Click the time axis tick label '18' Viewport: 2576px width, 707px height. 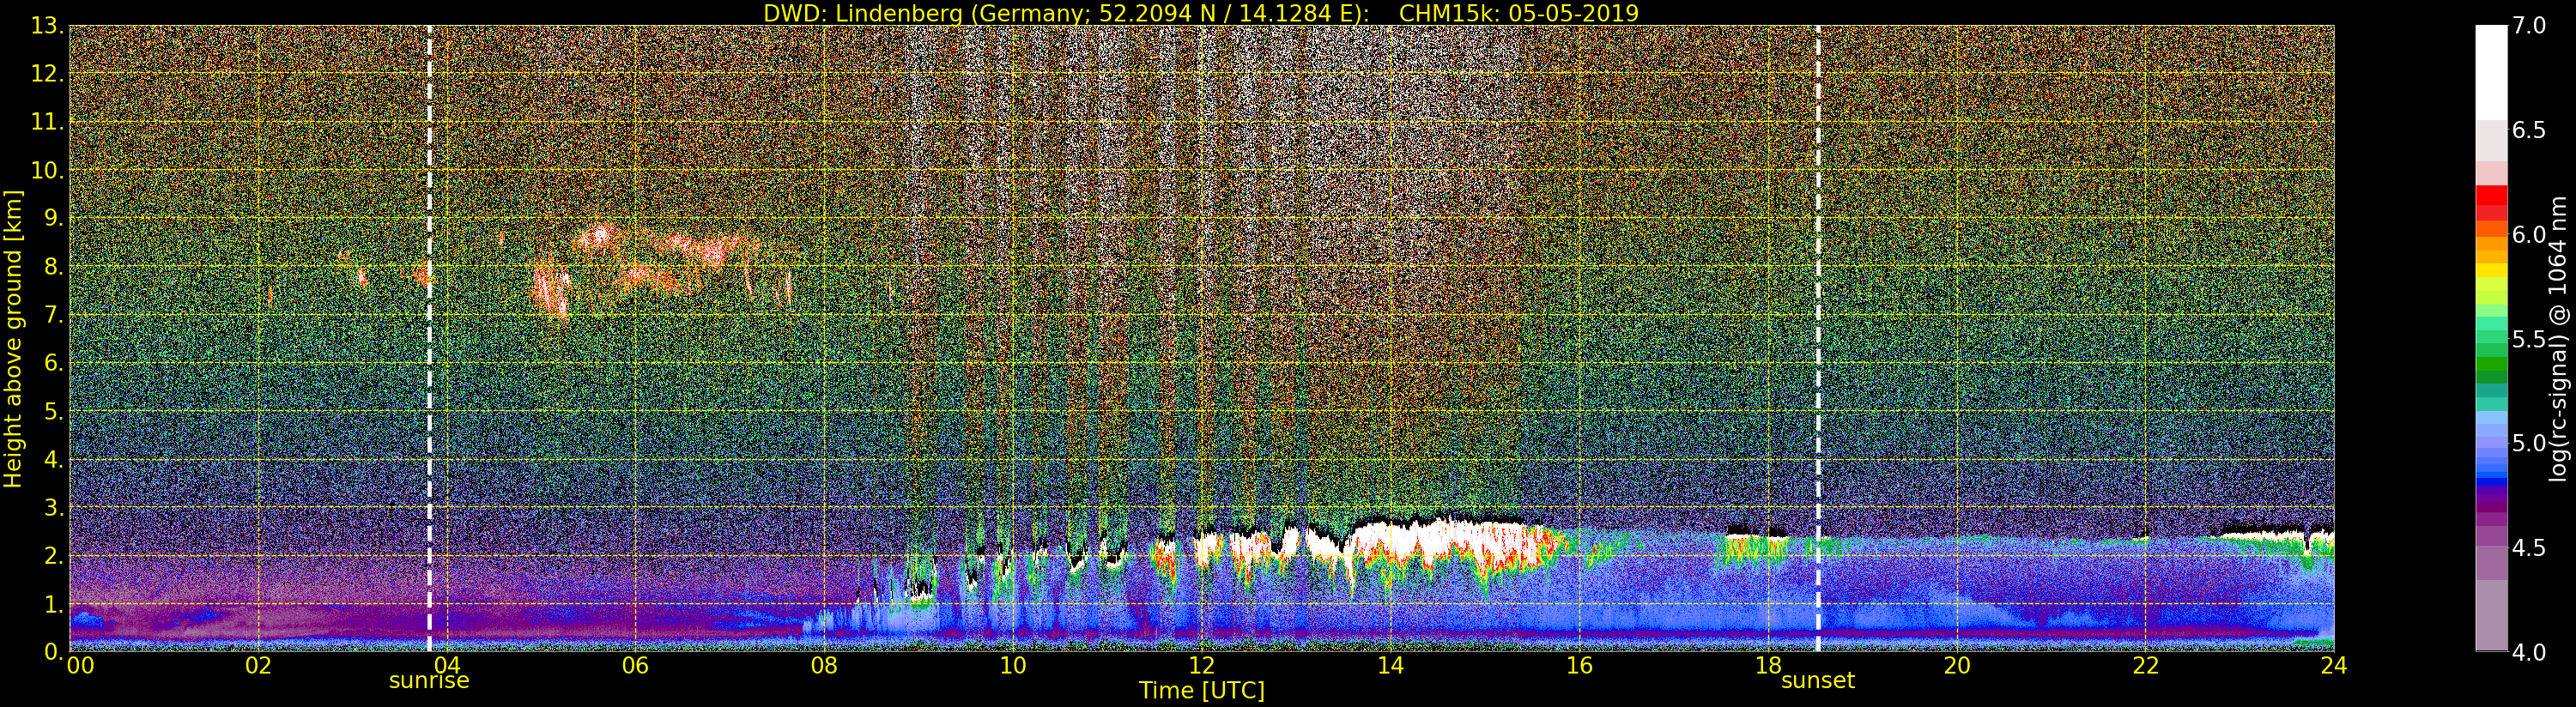1768,666
